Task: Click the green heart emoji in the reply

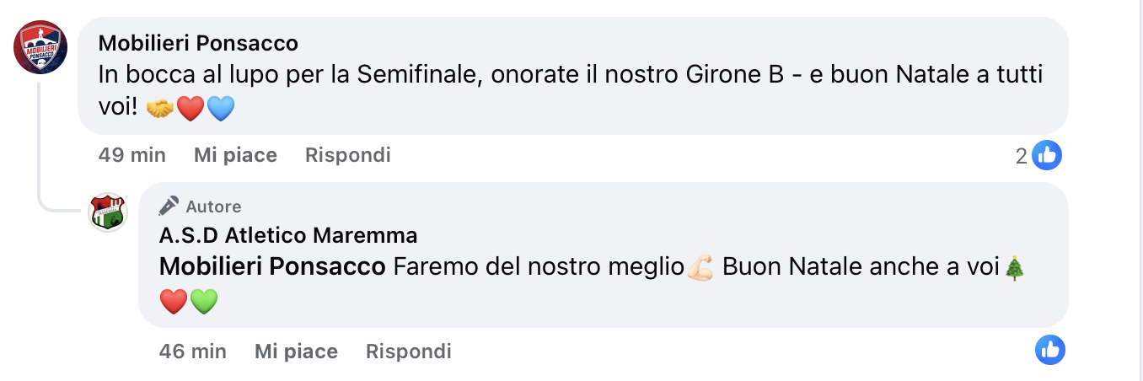Action: [x=204, y=301]
